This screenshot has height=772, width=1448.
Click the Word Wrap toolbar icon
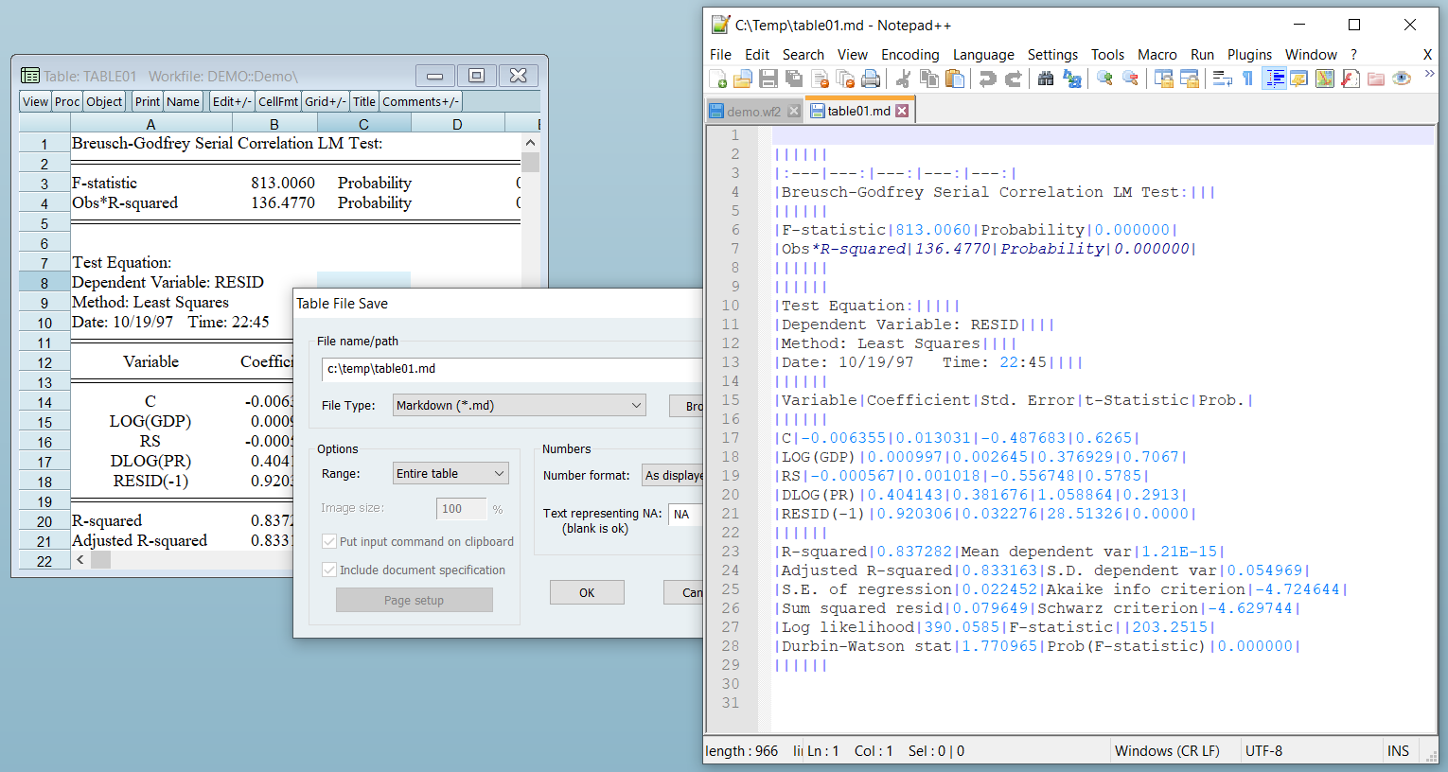(x=1222, y=79)
